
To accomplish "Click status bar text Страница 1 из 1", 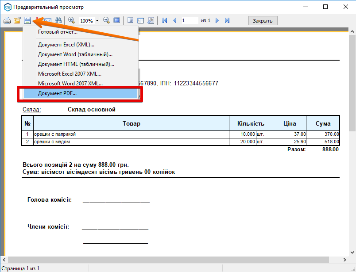I will [x=20, y=268].
